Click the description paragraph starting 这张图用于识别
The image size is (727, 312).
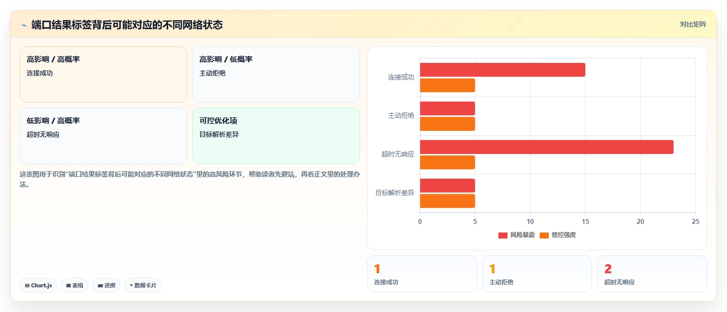pos(190,179)
